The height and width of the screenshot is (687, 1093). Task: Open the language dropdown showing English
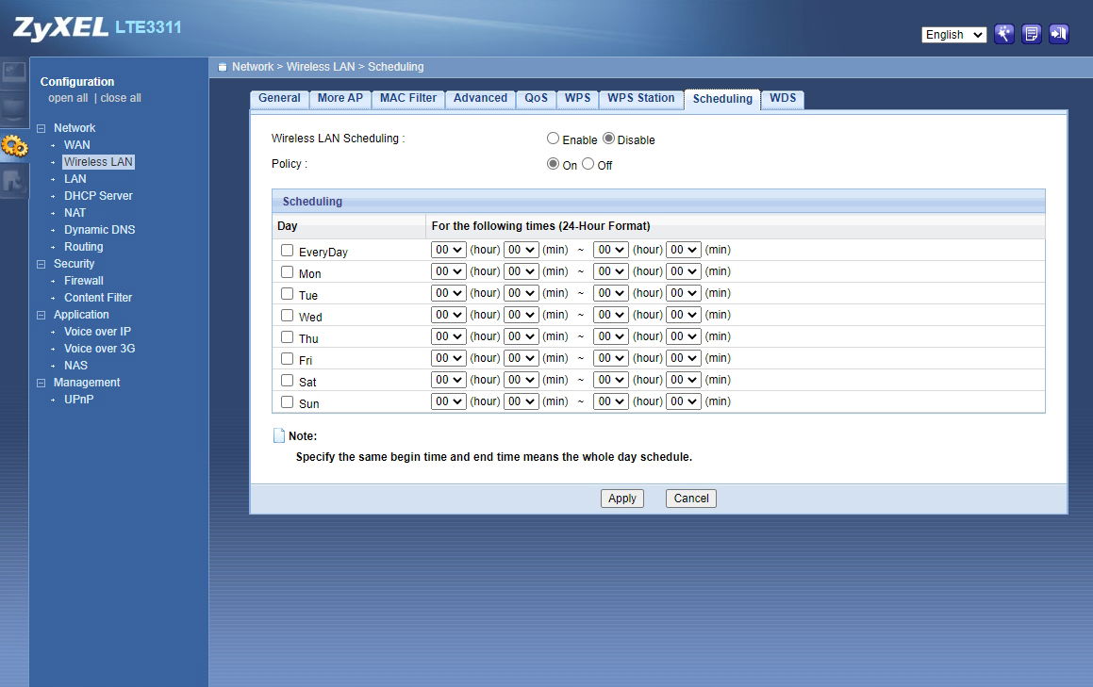click(953, 35)
